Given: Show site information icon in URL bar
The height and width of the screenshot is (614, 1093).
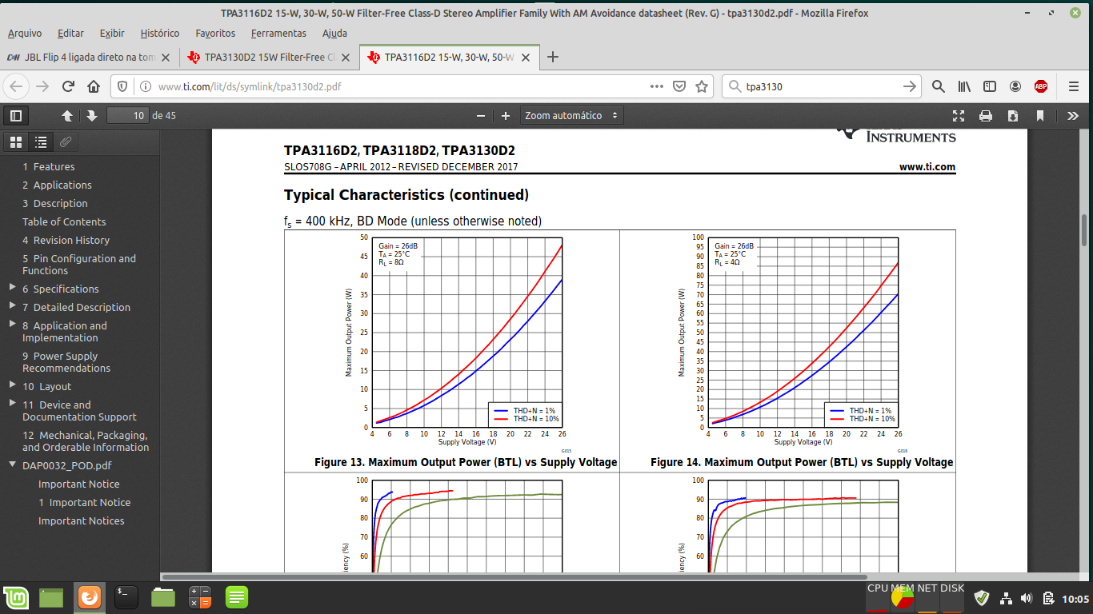Looking at the screenshot, I should click(x=146, y=86).
